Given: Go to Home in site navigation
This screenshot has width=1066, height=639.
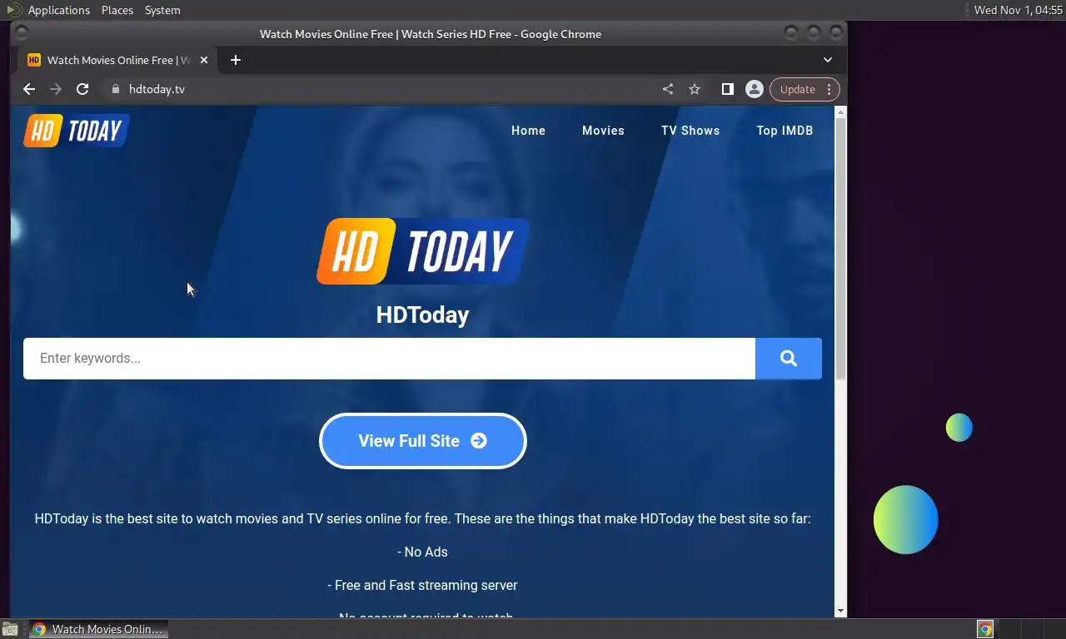Looking at the screenshot, I should [x=528, y=131].
